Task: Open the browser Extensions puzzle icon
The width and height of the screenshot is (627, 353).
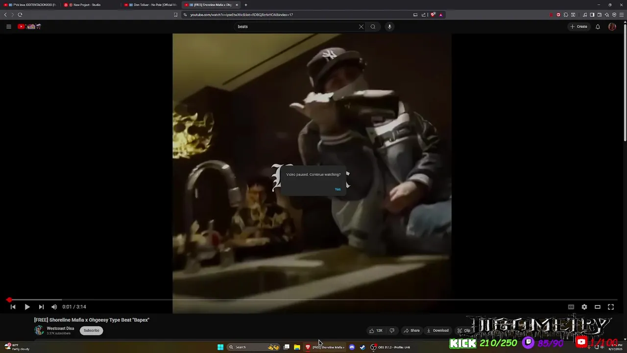Action: 566,15
